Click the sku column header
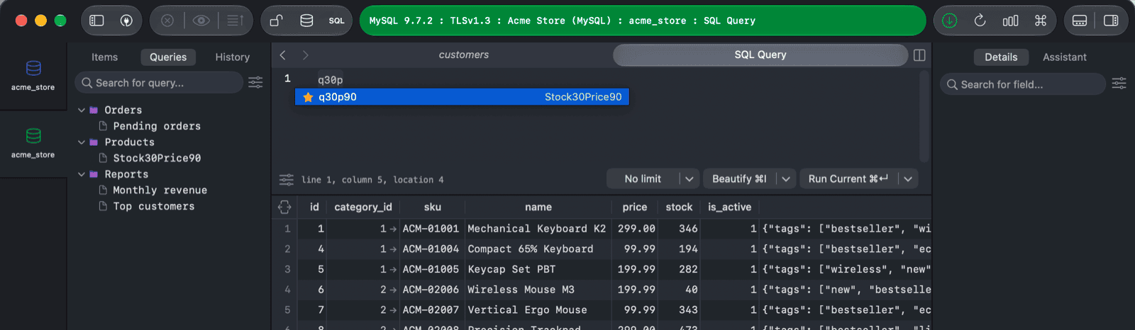Screen dimensions: 1135x330 (x=433, y=207)
